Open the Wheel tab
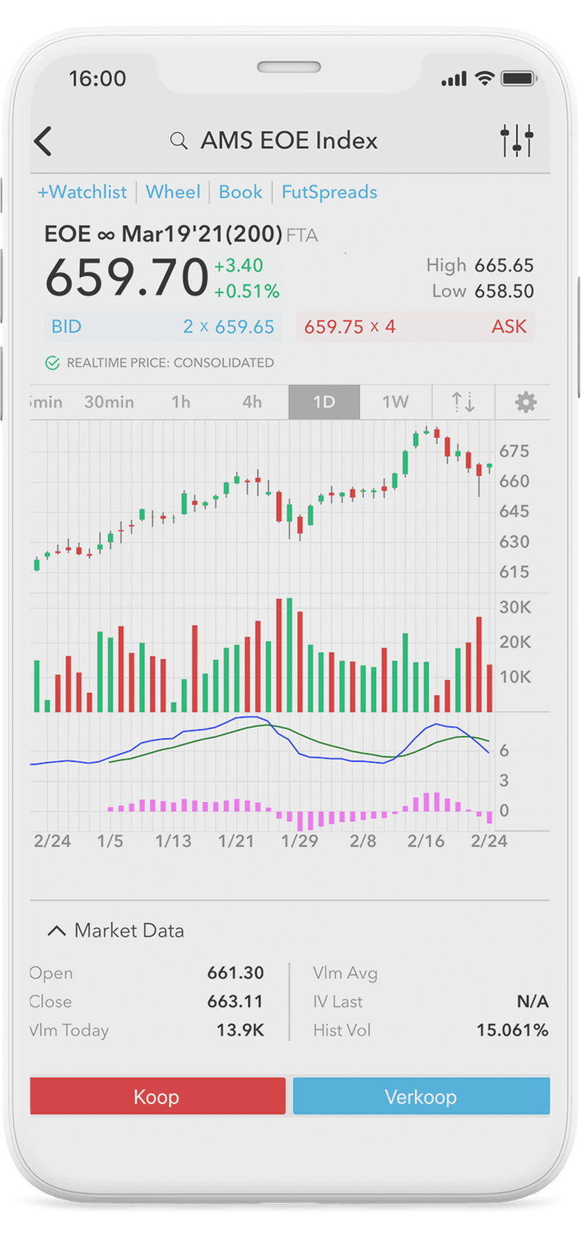The width and height of the screenshot is (581, 1240). 173,192
